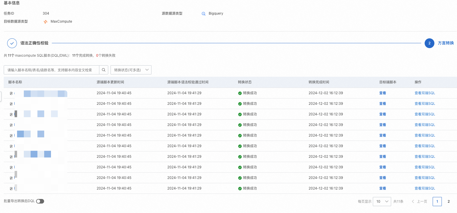
Task: Click the 源端脚本语法校验通过时间 column header
Action: pos(188,82)
